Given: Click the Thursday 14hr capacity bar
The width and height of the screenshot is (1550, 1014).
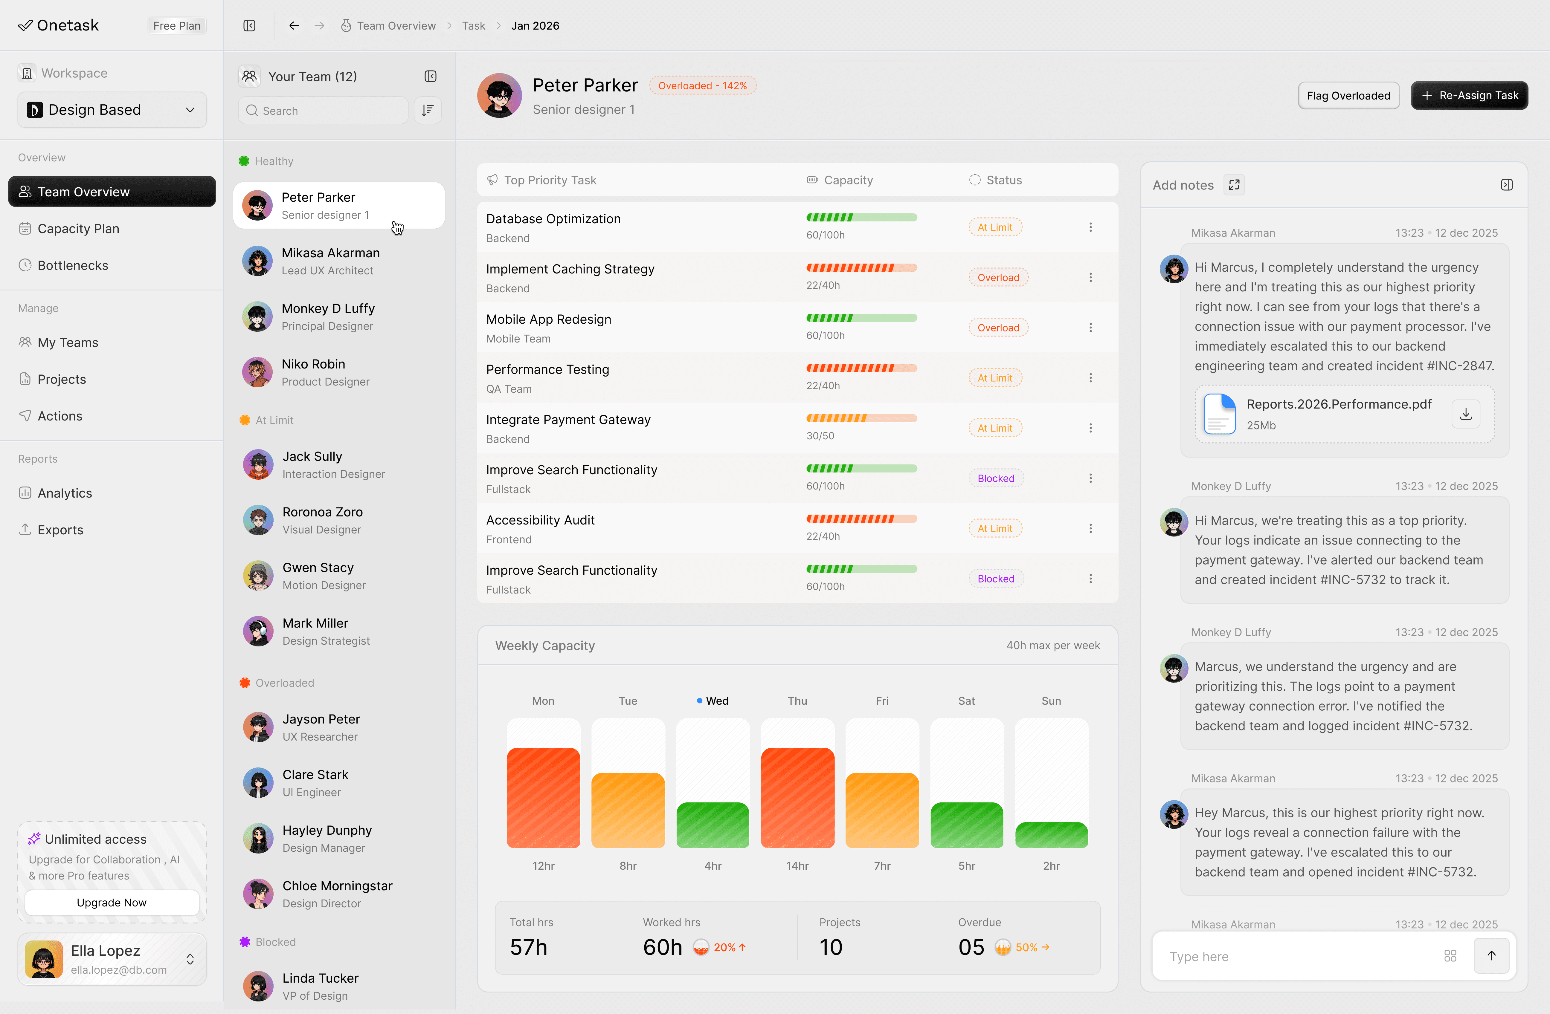Looking at the screenshot, I should click(797, 797).
